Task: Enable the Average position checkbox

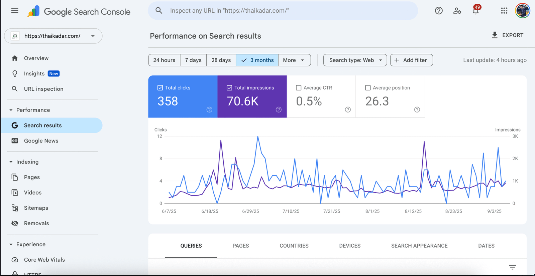Action: pyautogui.click(x=368, y=88)
